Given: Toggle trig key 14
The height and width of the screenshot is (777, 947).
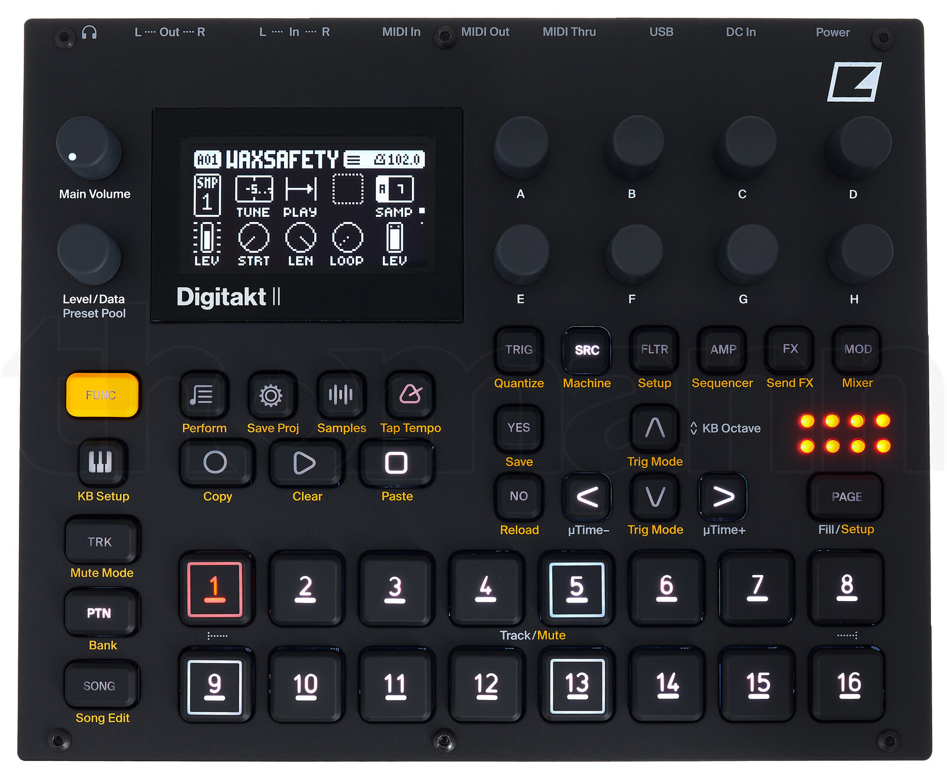Looking at the screenshot, I should (666, 685).
